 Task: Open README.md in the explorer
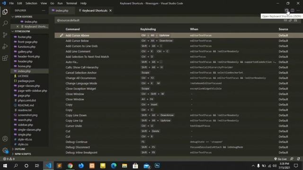pos(26,105)
